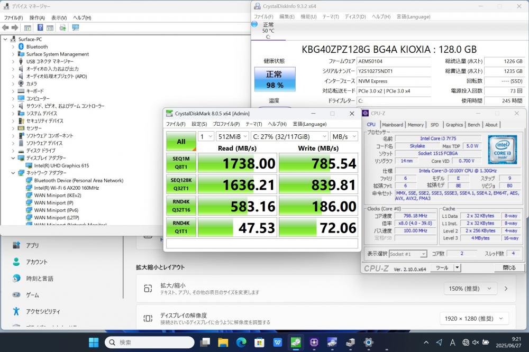The image size is (529, 352).
Task: Collapse the display adapters (ディスプレイ アダプター) node
Action: [13, 158]
